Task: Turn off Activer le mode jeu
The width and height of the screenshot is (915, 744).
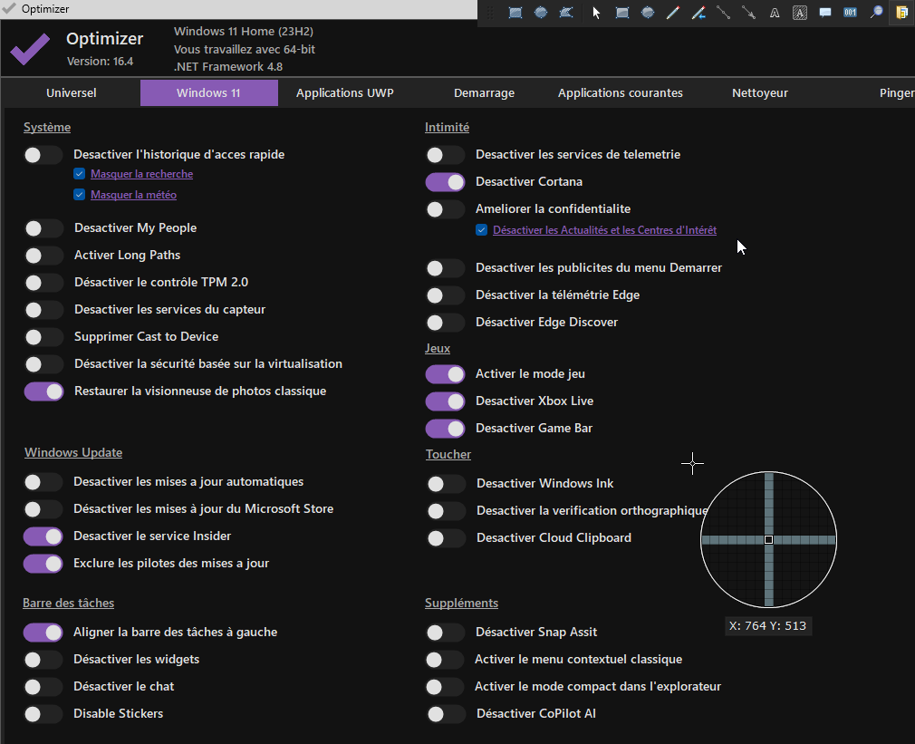Action: (x=445, y=374)
